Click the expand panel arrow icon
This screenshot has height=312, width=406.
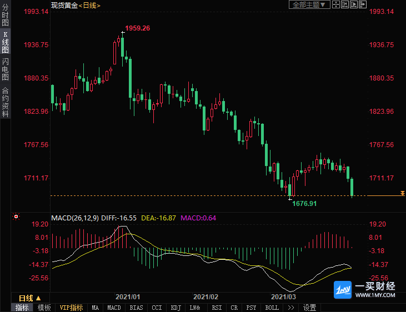pos(363,4)
